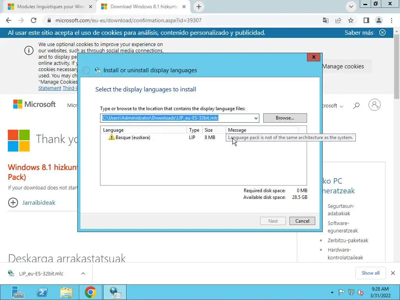This screenshot has height=300, width=400.
Task: Open the Software-eguneratzeak link
Action: click(x=343, y=227)
